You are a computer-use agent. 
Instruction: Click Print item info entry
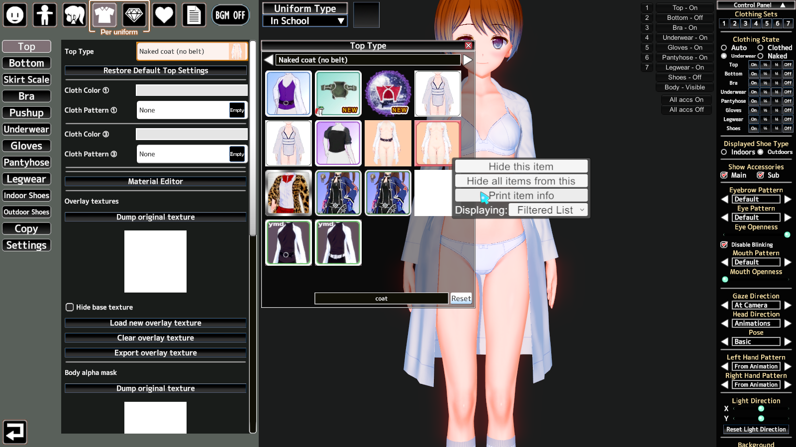click(x=521, y=195)
